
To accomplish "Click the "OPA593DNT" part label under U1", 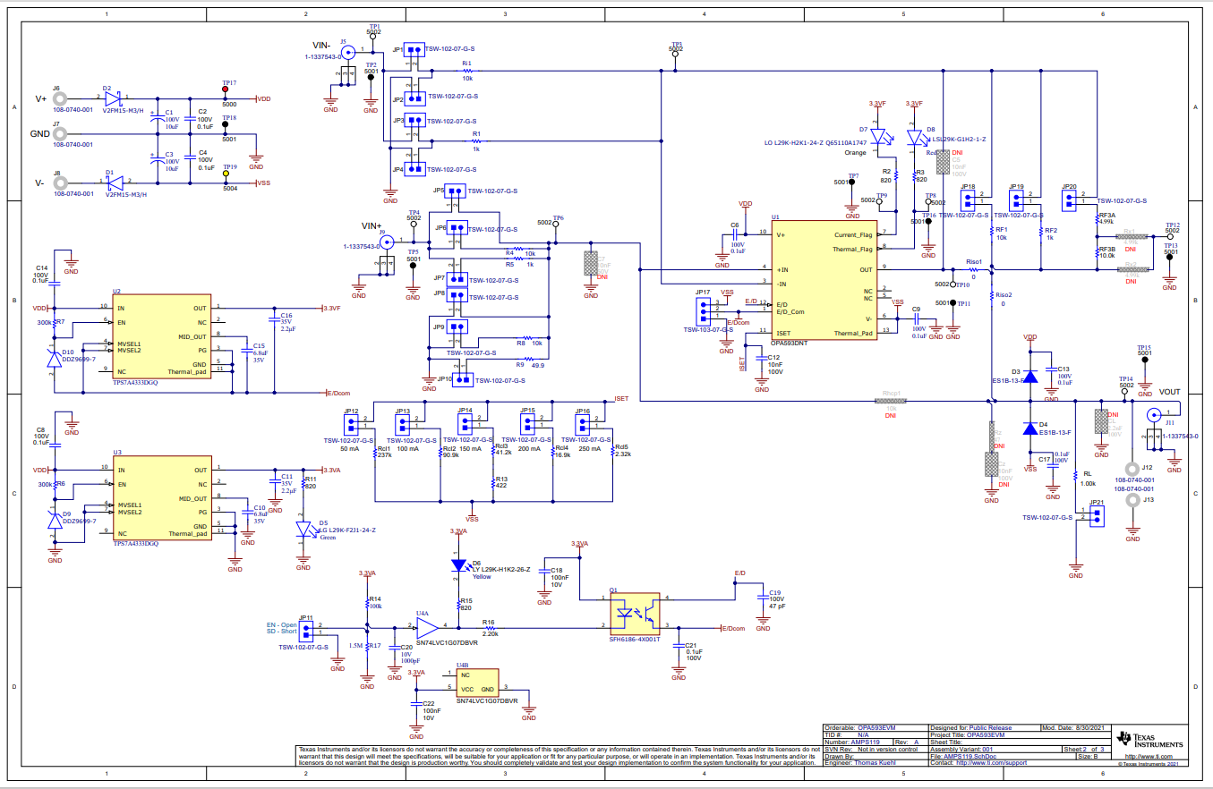I will pyautogui.click(x=791, y=342).
